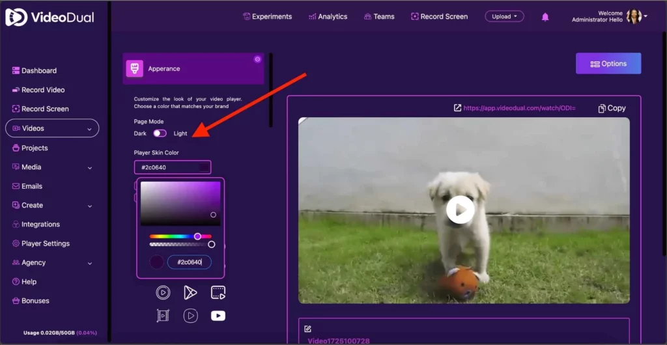Click the Options button

(608, 64)
